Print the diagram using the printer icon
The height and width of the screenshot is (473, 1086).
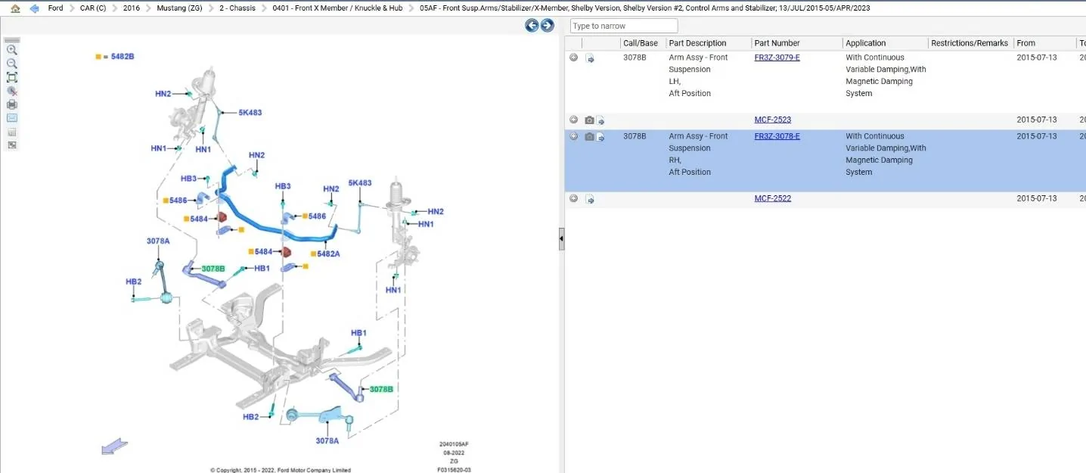point(12,104)
